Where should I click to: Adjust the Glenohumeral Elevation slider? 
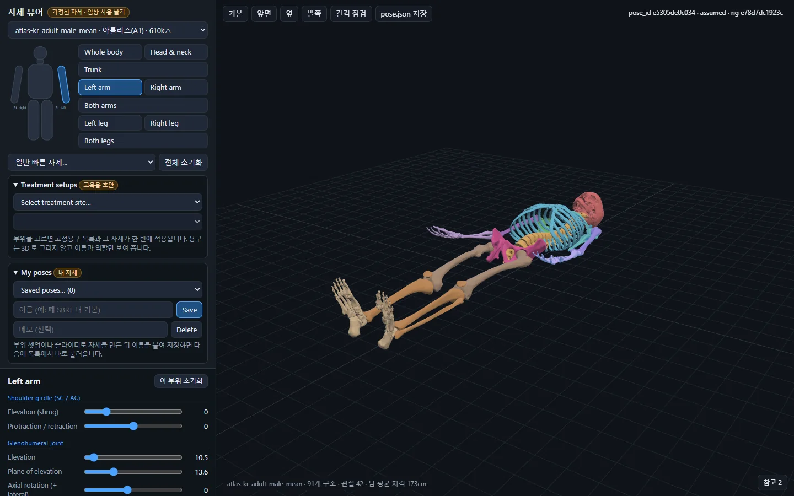click(133, 457)
